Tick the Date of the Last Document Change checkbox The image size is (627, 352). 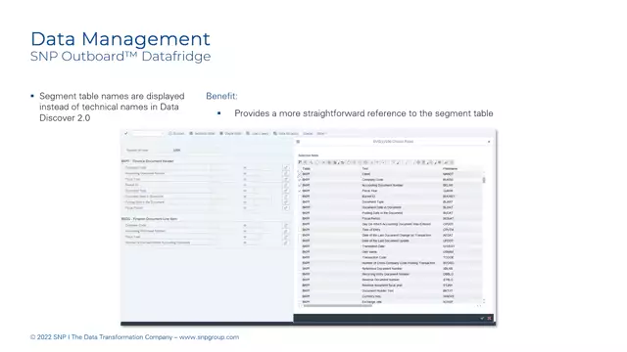point(300,235)
